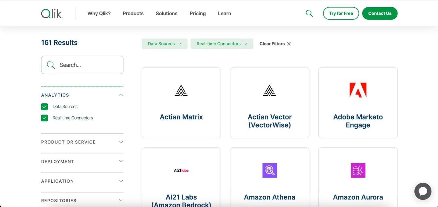This screenshot has width=438, height=207.
Task: Open the chat bubble widget
Action: click(423, 191)
